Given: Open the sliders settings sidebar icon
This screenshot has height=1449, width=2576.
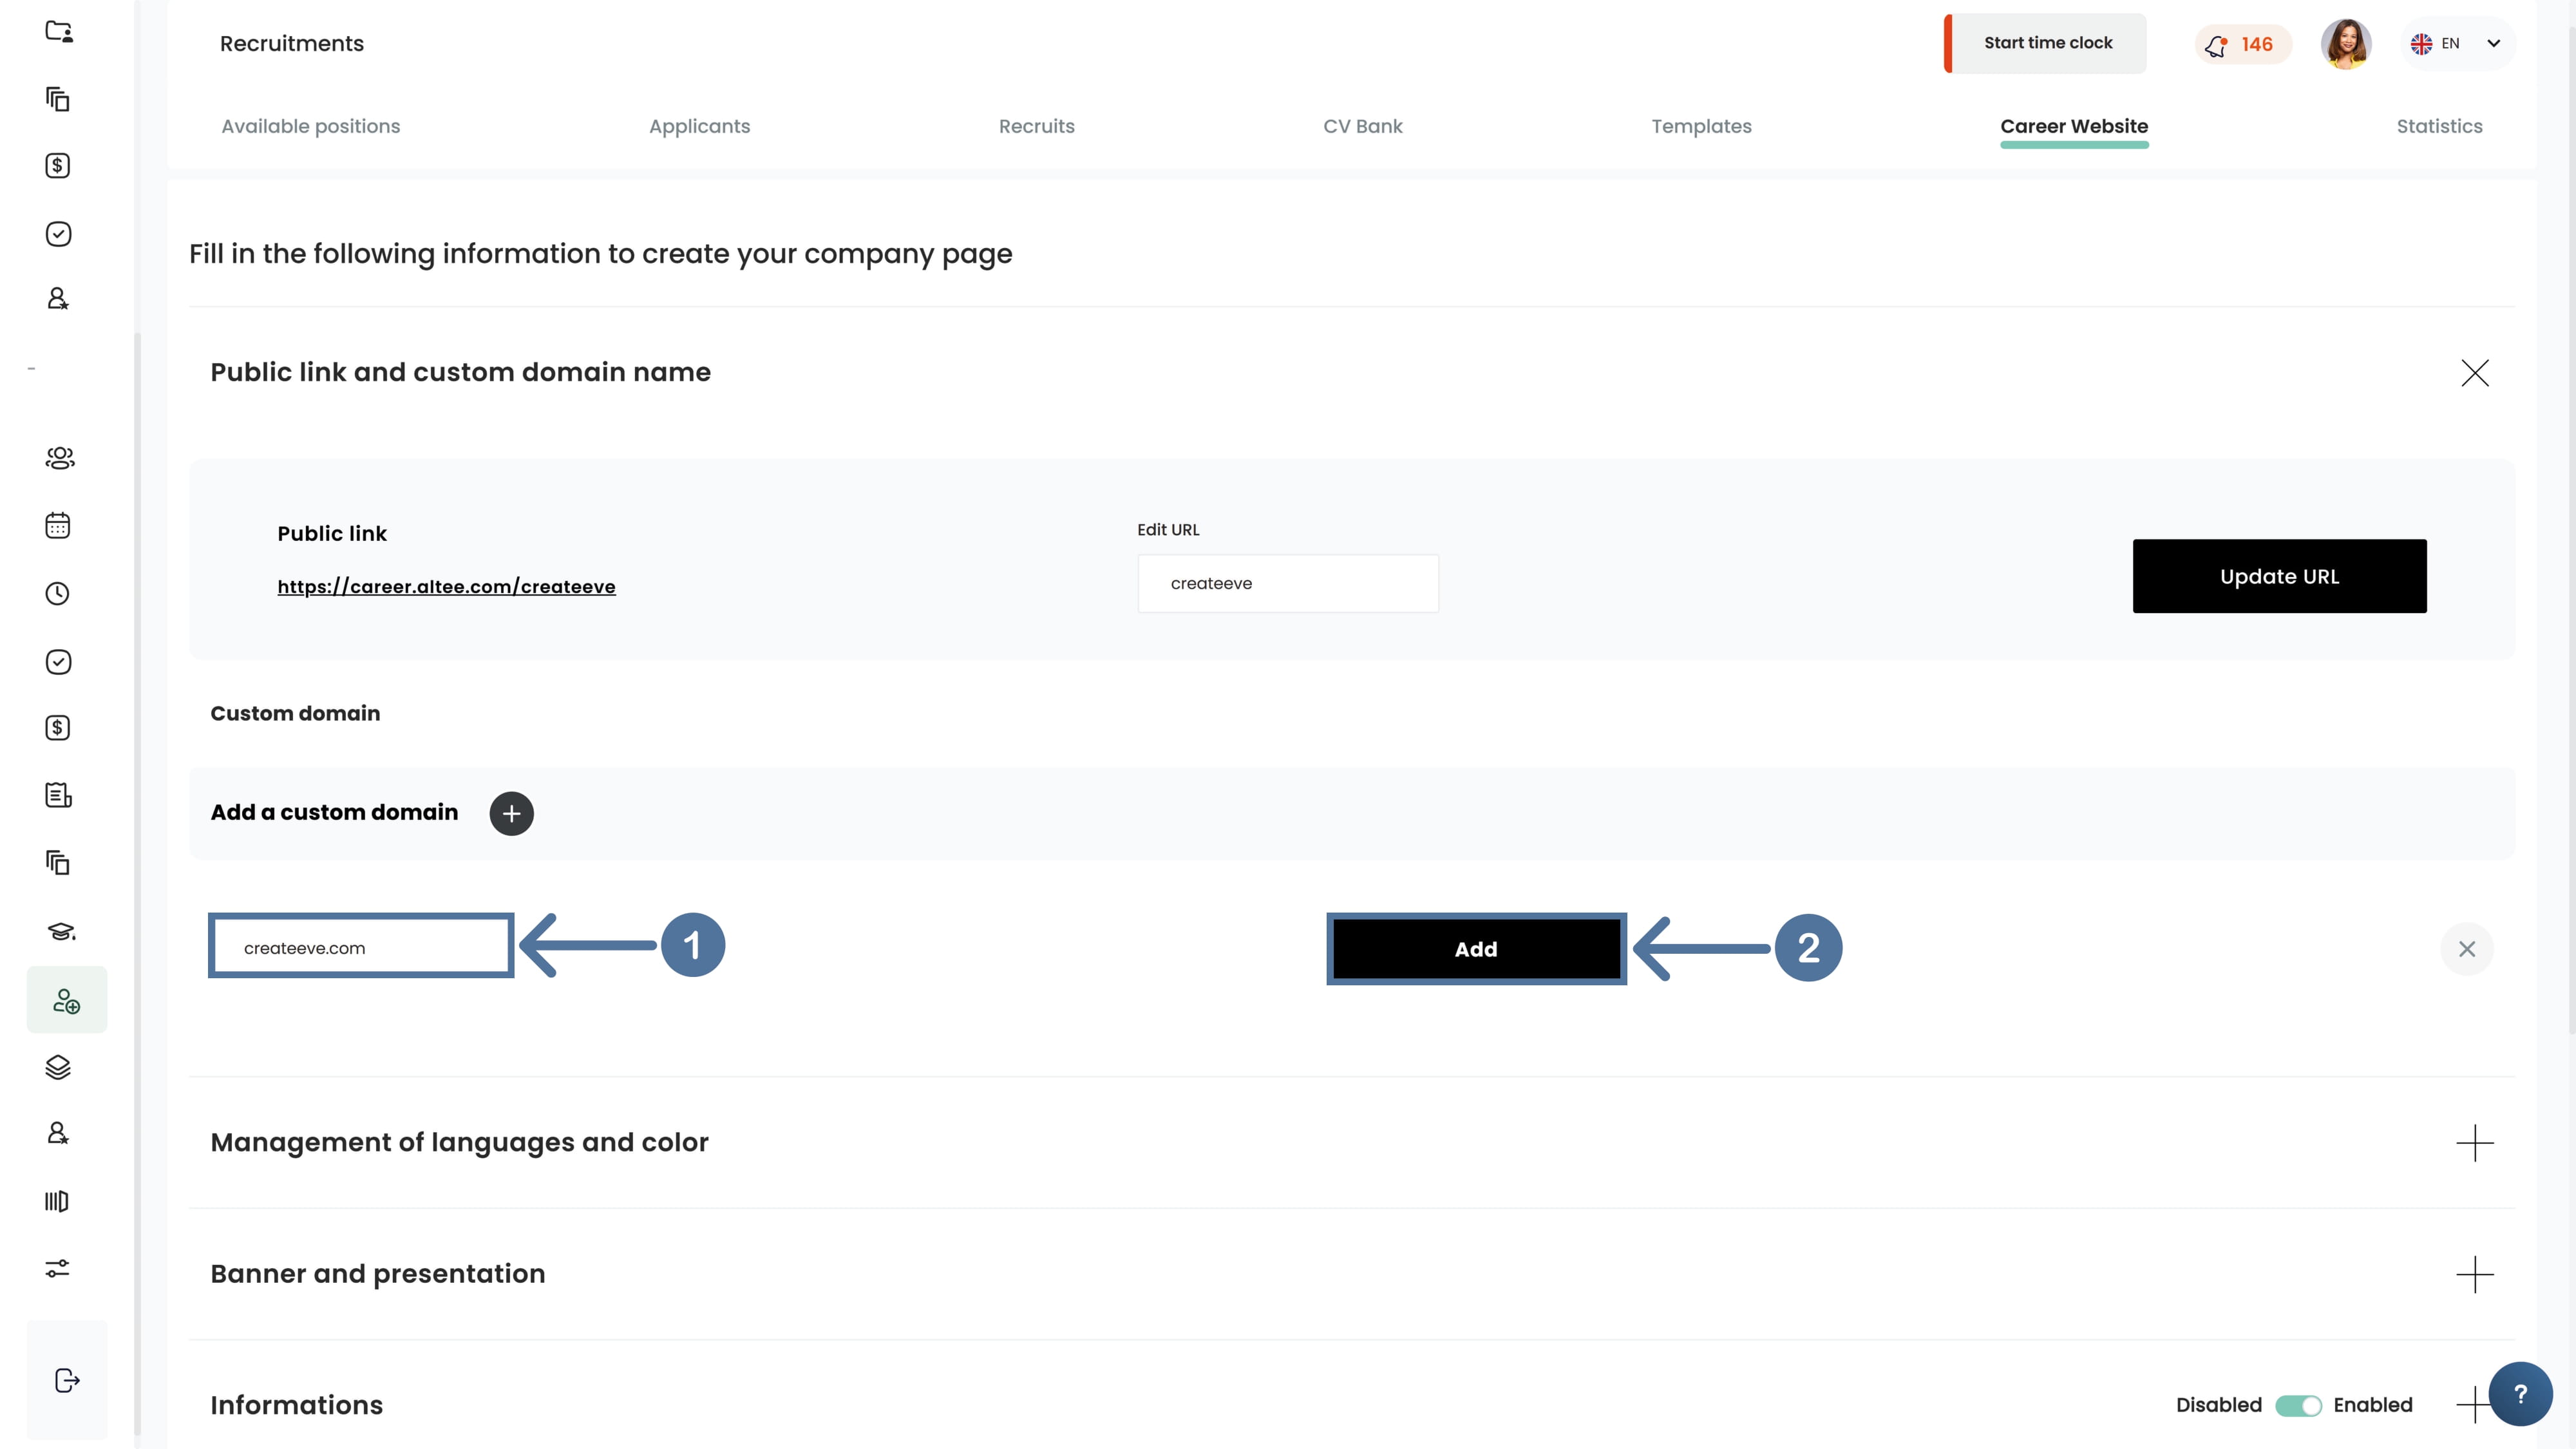Looking at the screenshot, I should [57, 1269].
